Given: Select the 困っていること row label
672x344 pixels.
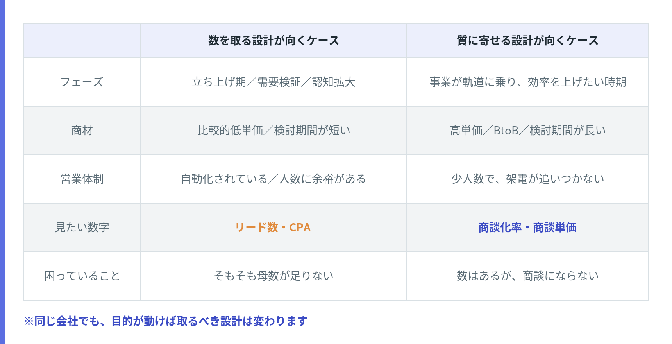Looking at the screenshot, I should pos(82,276).
